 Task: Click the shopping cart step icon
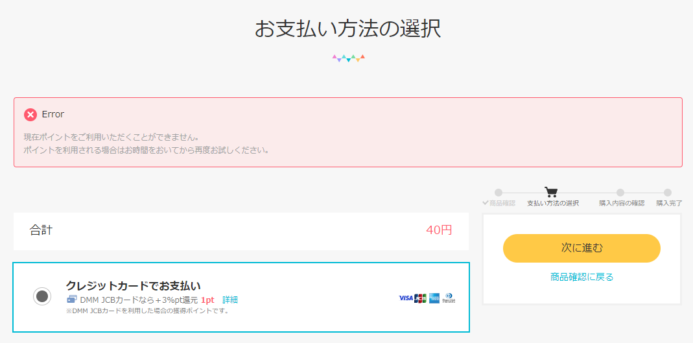coord(551,192)
